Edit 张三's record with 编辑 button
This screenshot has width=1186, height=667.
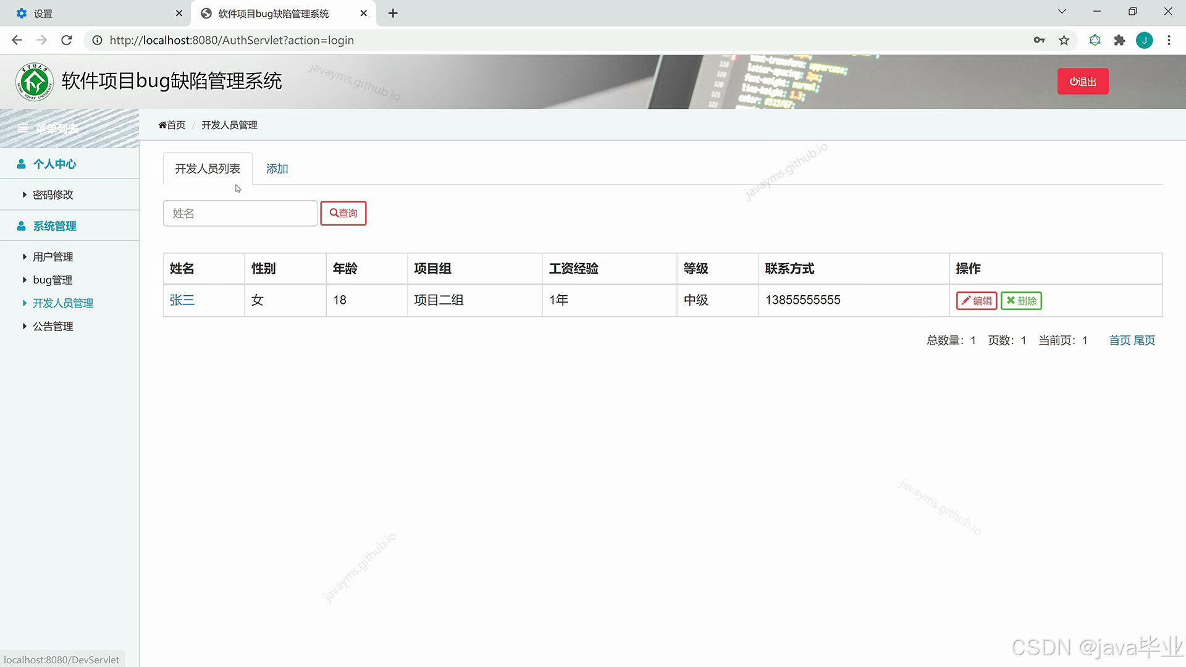977,301
